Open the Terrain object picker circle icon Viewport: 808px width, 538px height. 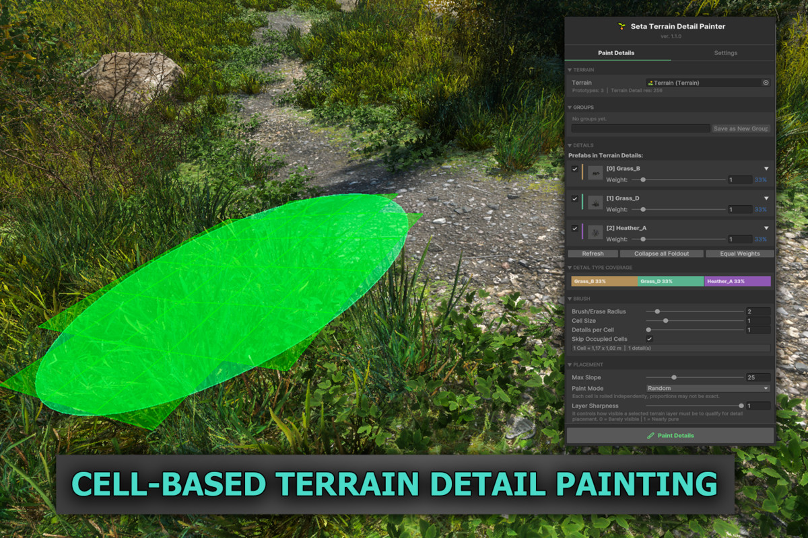pyautogui.click(x=766, y=83)
